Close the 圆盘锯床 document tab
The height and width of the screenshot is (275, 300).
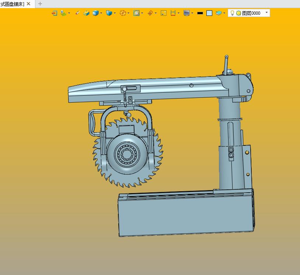tap(28, 4)
